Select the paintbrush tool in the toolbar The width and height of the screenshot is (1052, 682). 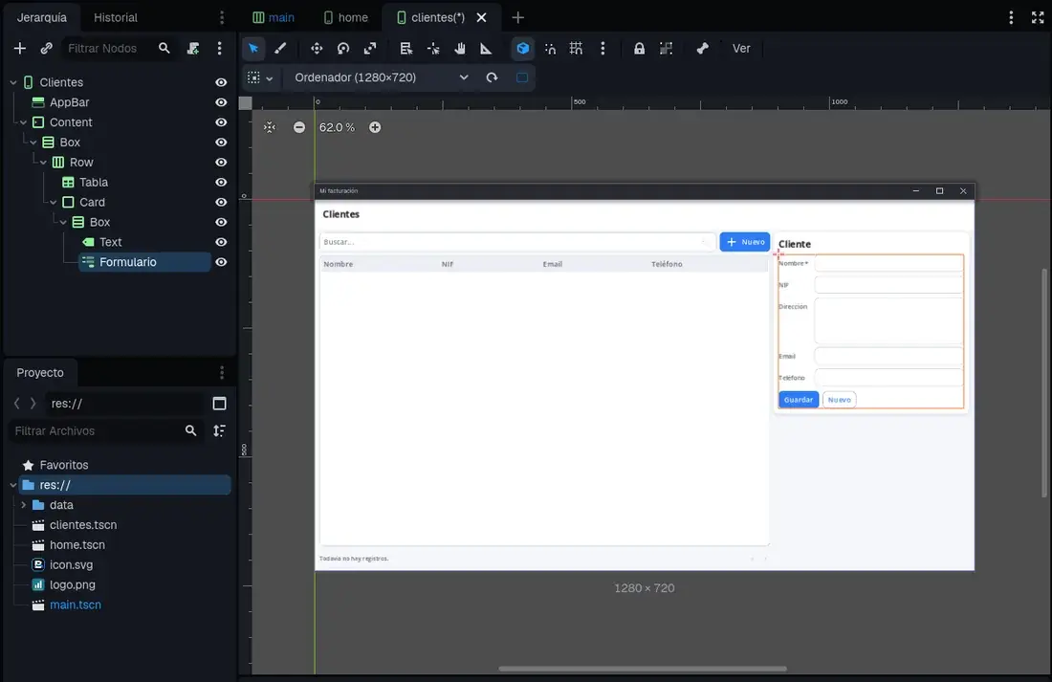pos(280,49)
